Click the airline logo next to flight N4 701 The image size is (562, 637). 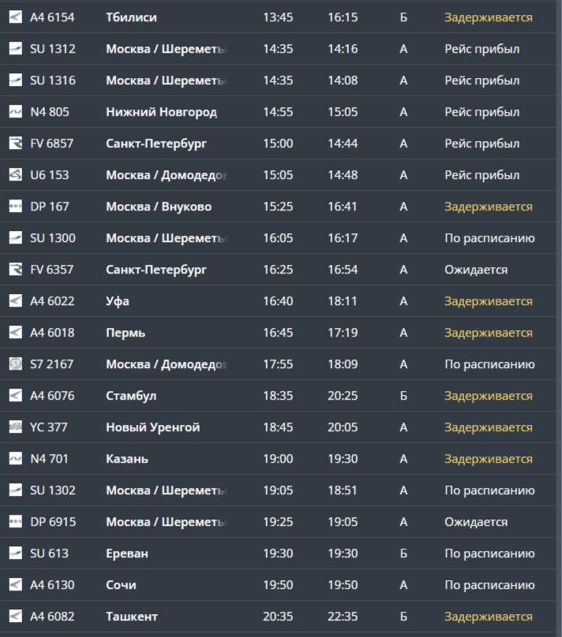pyautogui.click(x=16, y=459)
